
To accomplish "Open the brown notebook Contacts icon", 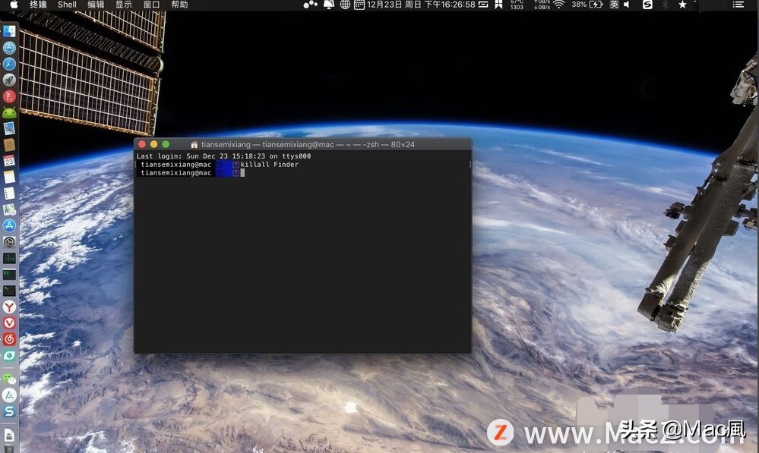I will click(x=9, y=145).
